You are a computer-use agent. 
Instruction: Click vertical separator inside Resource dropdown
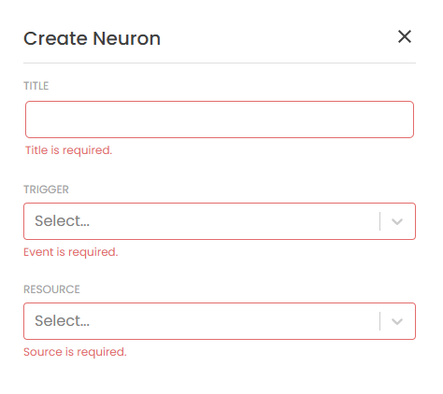(x=380, y=321)
